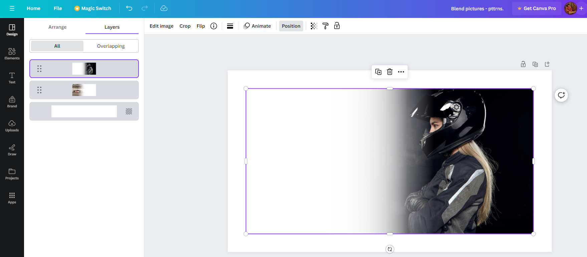The image size is (587, 257).
Task: Show image info icon
Action: click(214, 26)
